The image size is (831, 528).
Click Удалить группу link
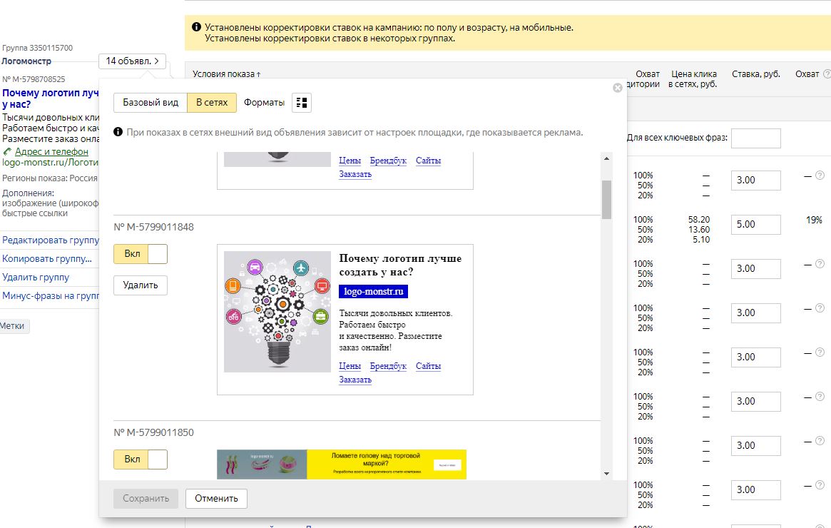[x=36, y=278]
